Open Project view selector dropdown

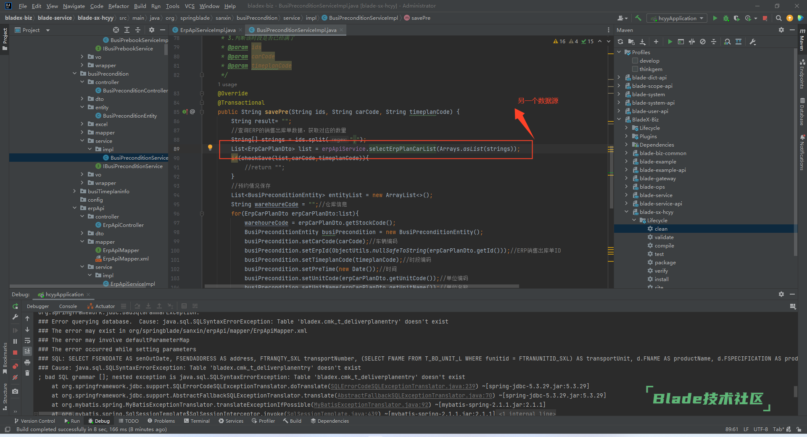(48, 30)
